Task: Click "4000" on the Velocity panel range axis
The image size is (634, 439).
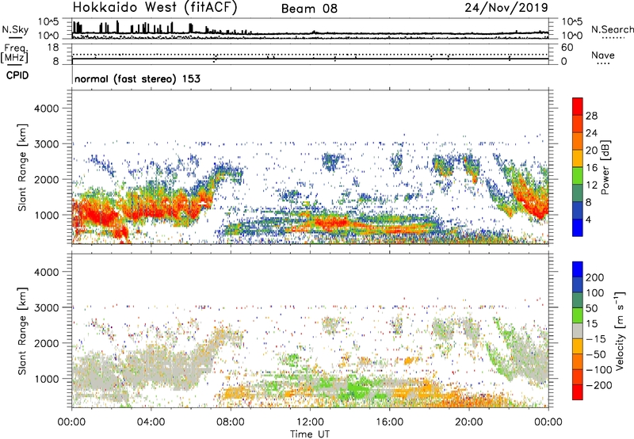Action: (46, 272)
